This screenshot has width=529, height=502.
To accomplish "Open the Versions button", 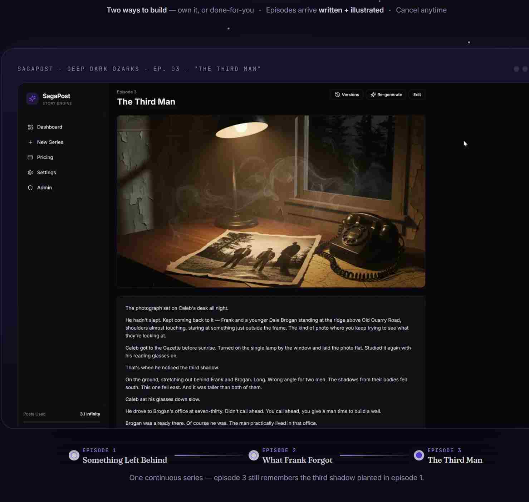I will point(347,95).
